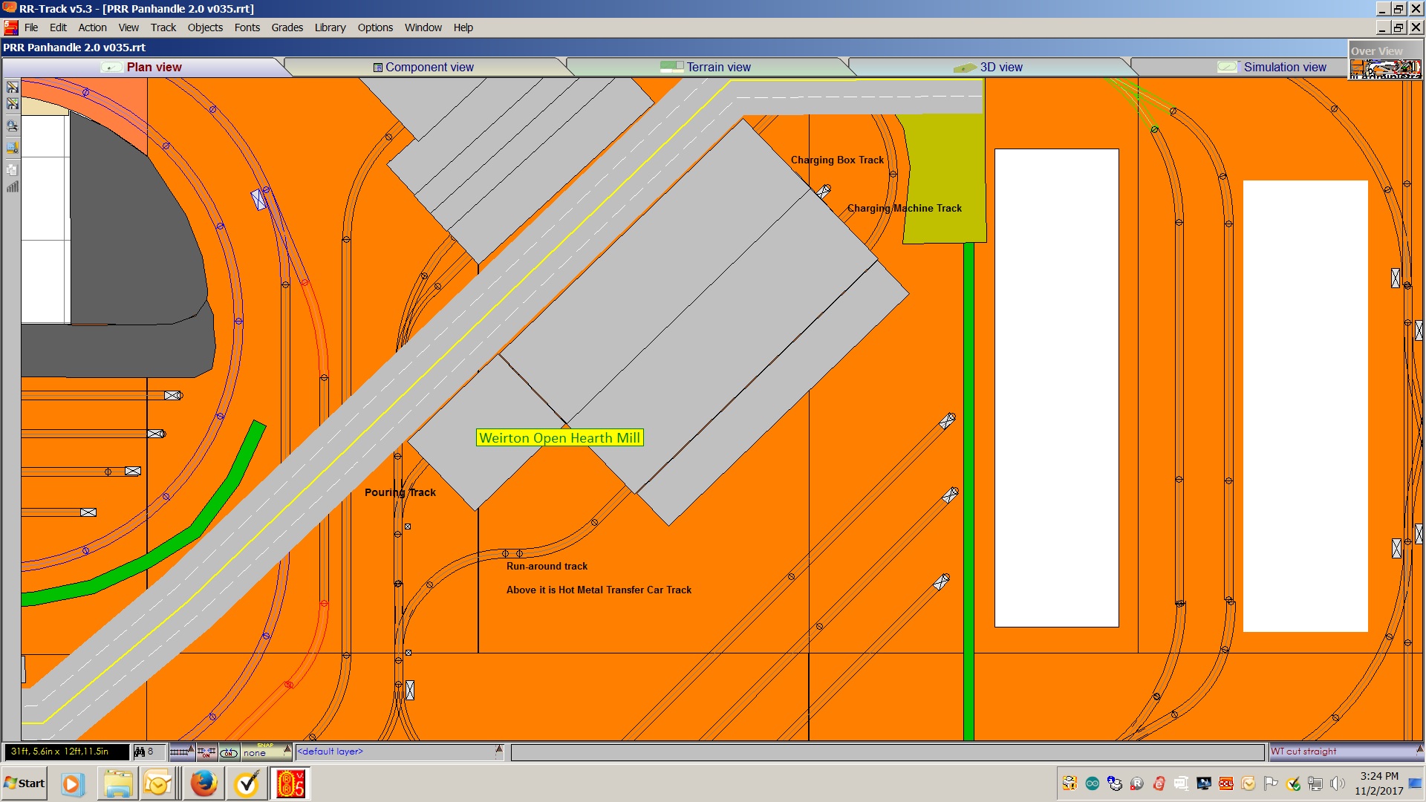Screen dimensions: 1426x802
Task: Select the Save layout tool
Action: click(x=13, y=87)
